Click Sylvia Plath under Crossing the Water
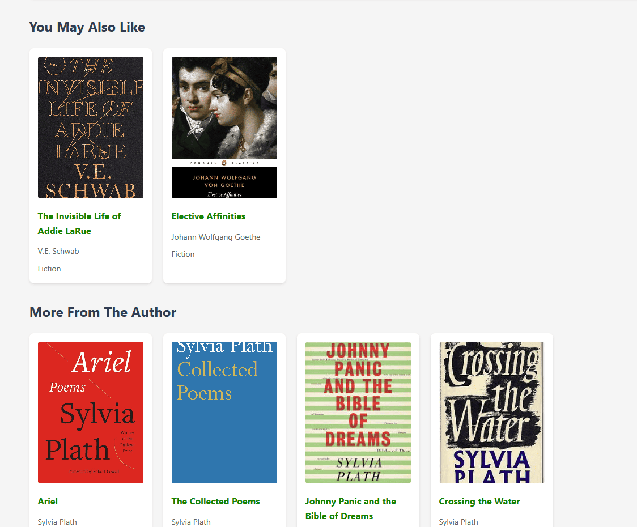 tap(458, 522)
